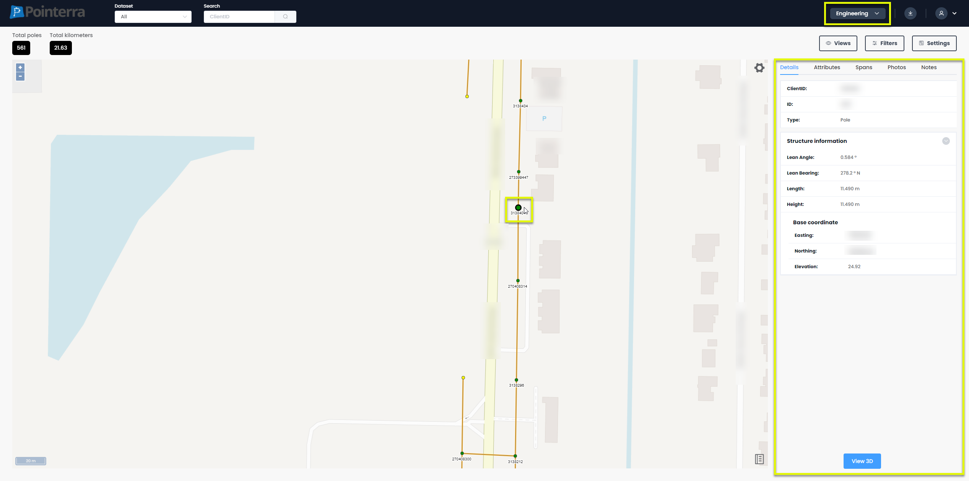Image resolution: width=969 pixels, height=481 pixels.
Task: Switch to the Spans tab
Action: (863, 67)
